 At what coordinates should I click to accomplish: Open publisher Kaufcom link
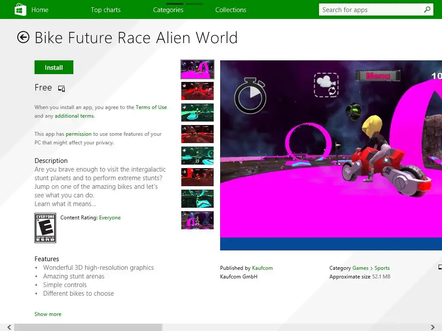262,268
